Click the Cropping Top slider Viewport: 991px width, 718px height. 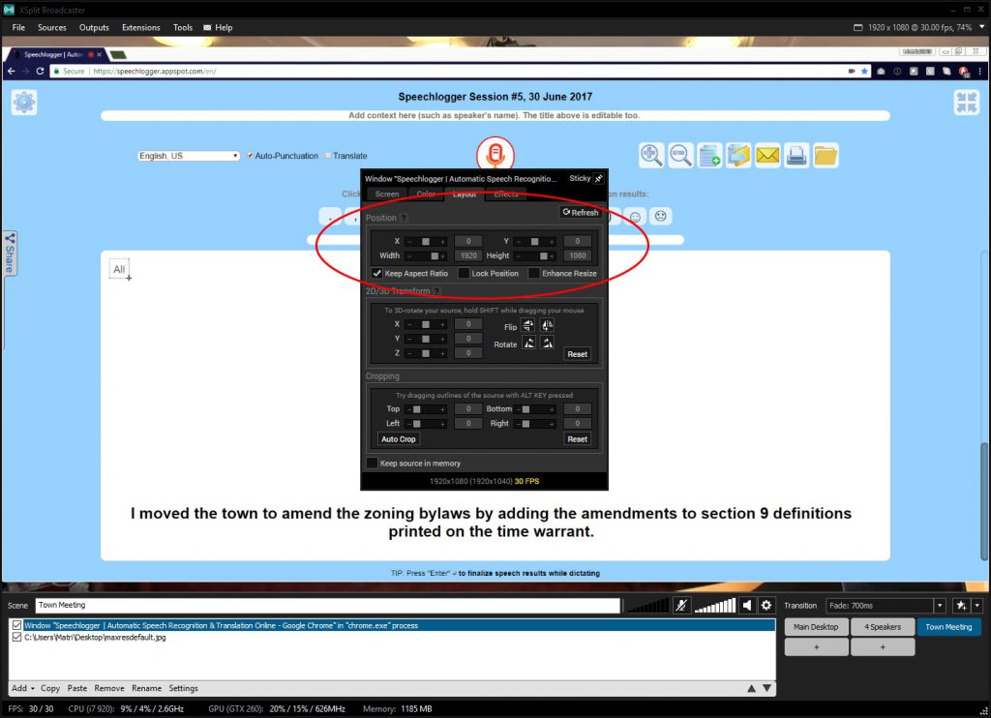click(426, 409)
